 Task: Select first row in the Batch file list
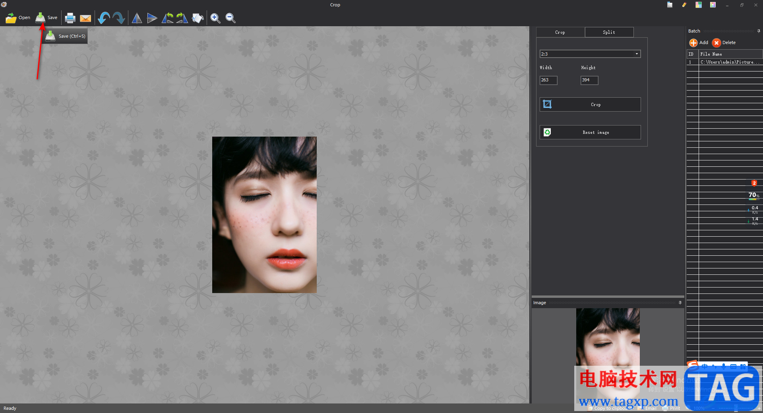(x=724, y=62)
